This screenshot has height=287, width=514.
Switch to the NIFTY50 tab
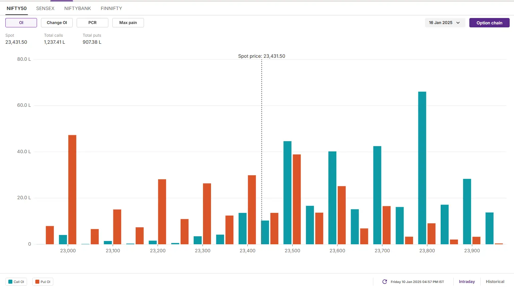tap(17, 8)
